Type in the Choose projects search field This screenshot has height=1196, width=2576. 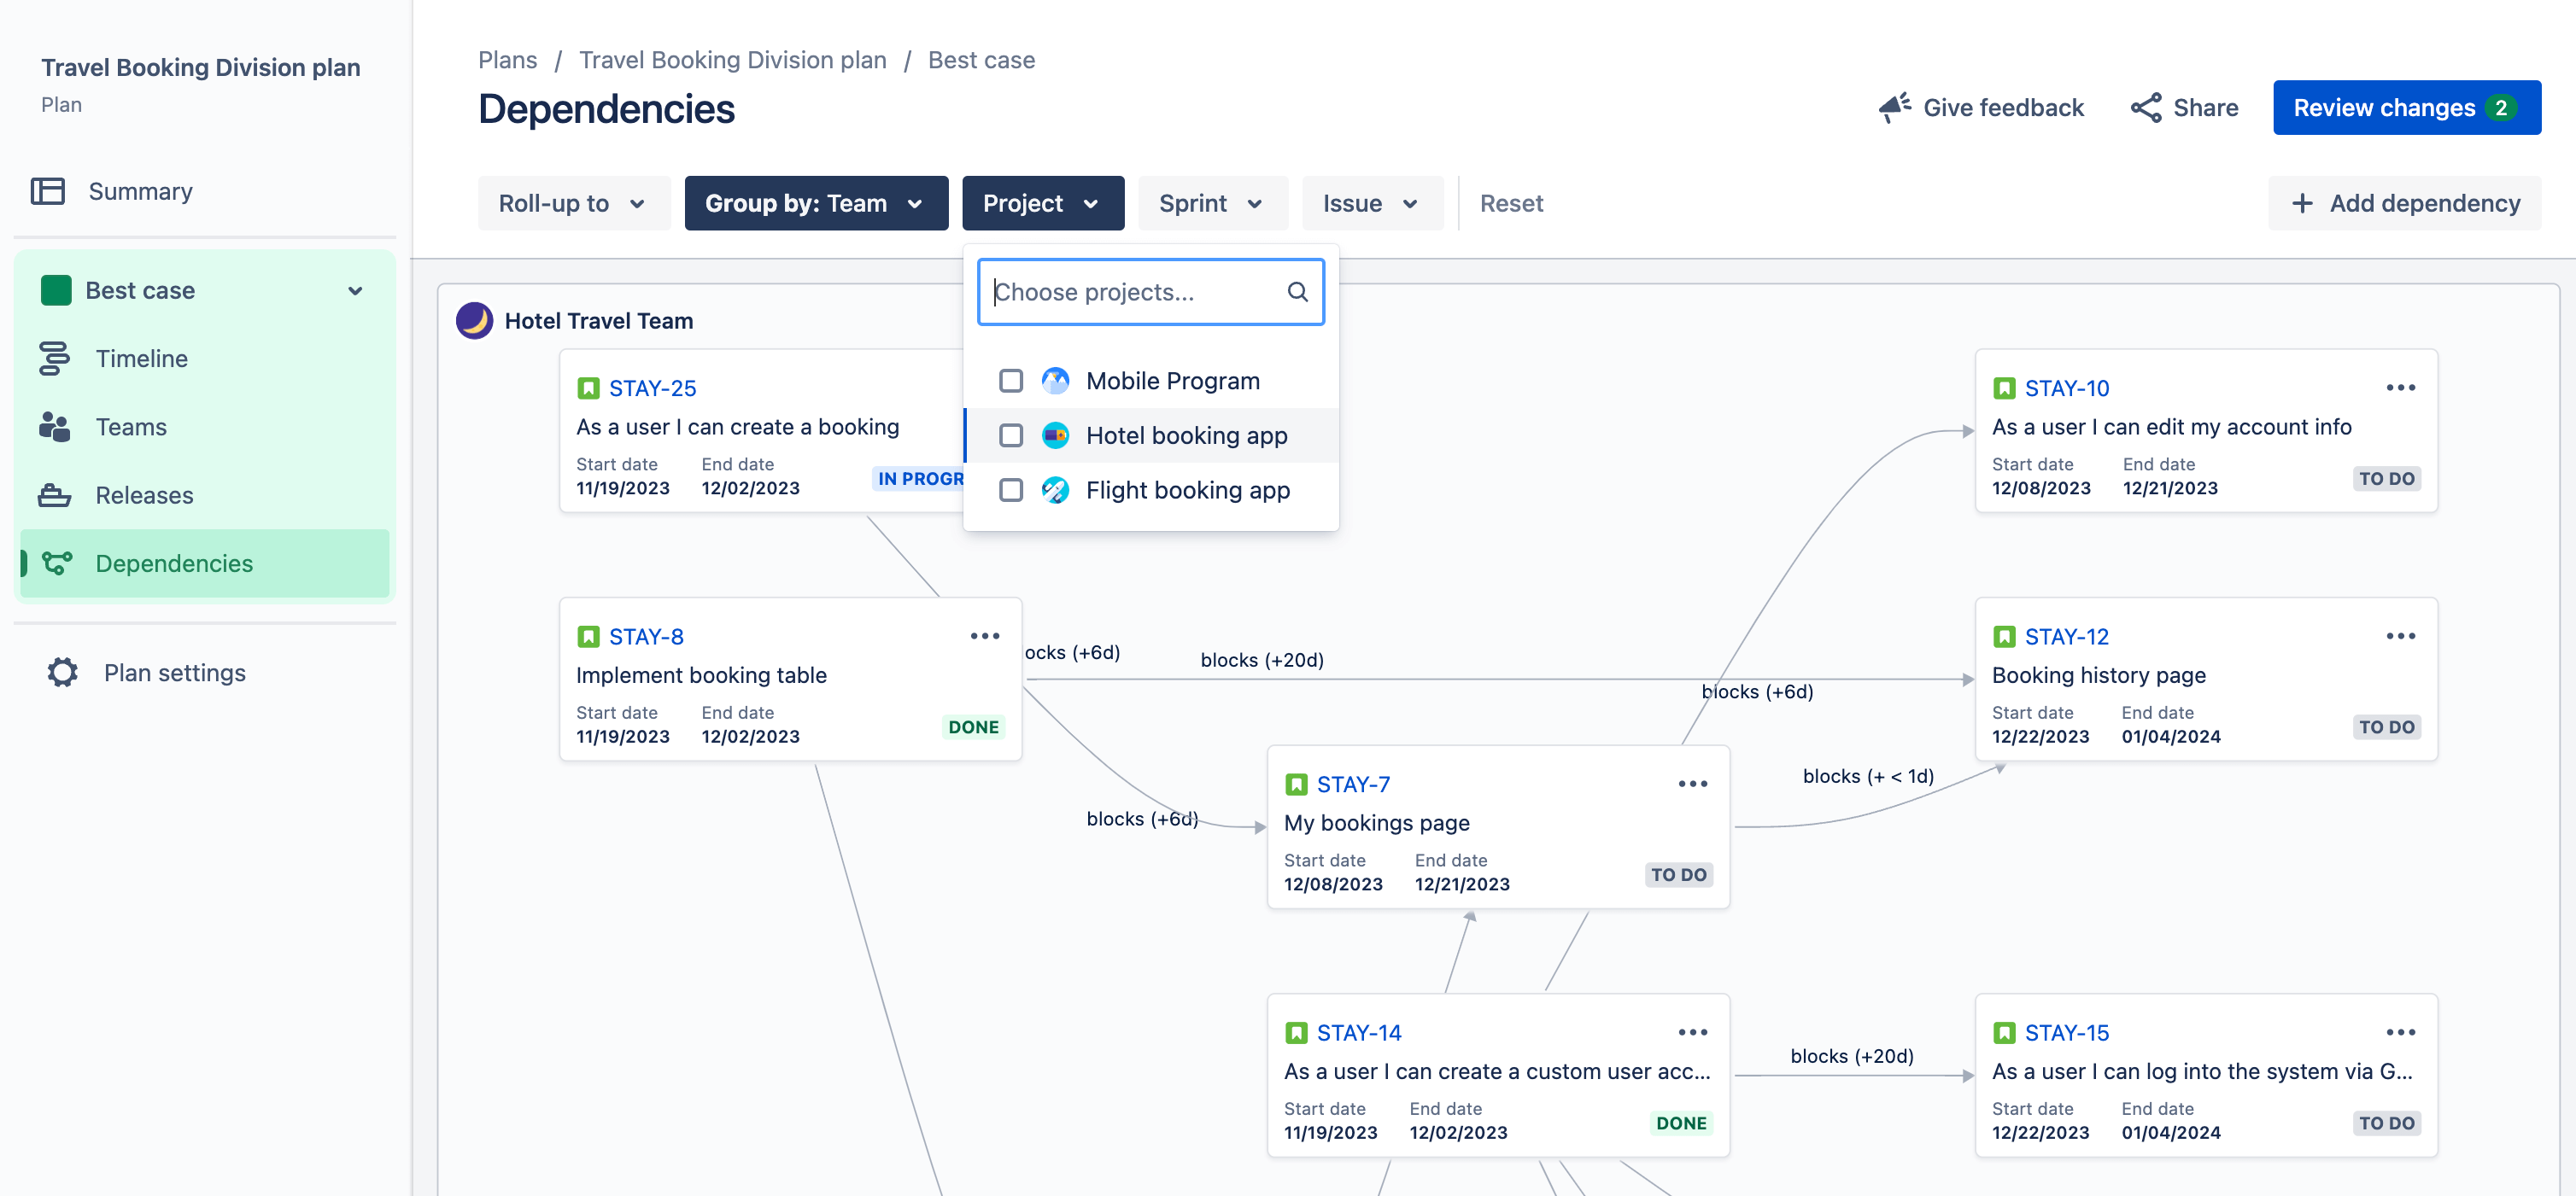pyautogui.click(x=1130, y=292)
